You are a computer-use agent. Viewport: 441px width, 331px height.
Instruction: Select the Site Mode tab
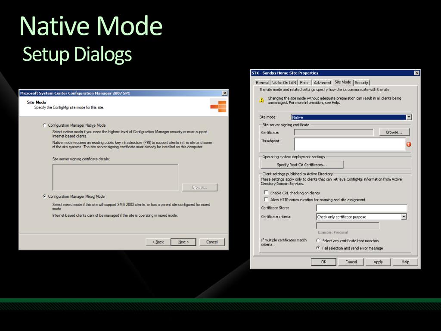(342, 82)
